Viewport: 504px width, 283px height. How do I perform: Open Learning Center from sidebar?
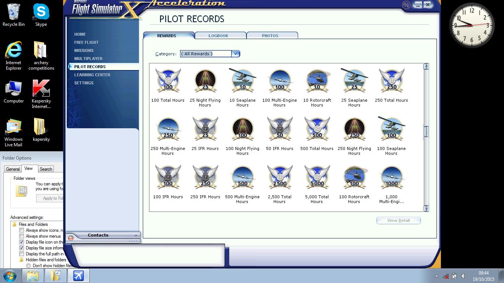(x=92, y=75)
